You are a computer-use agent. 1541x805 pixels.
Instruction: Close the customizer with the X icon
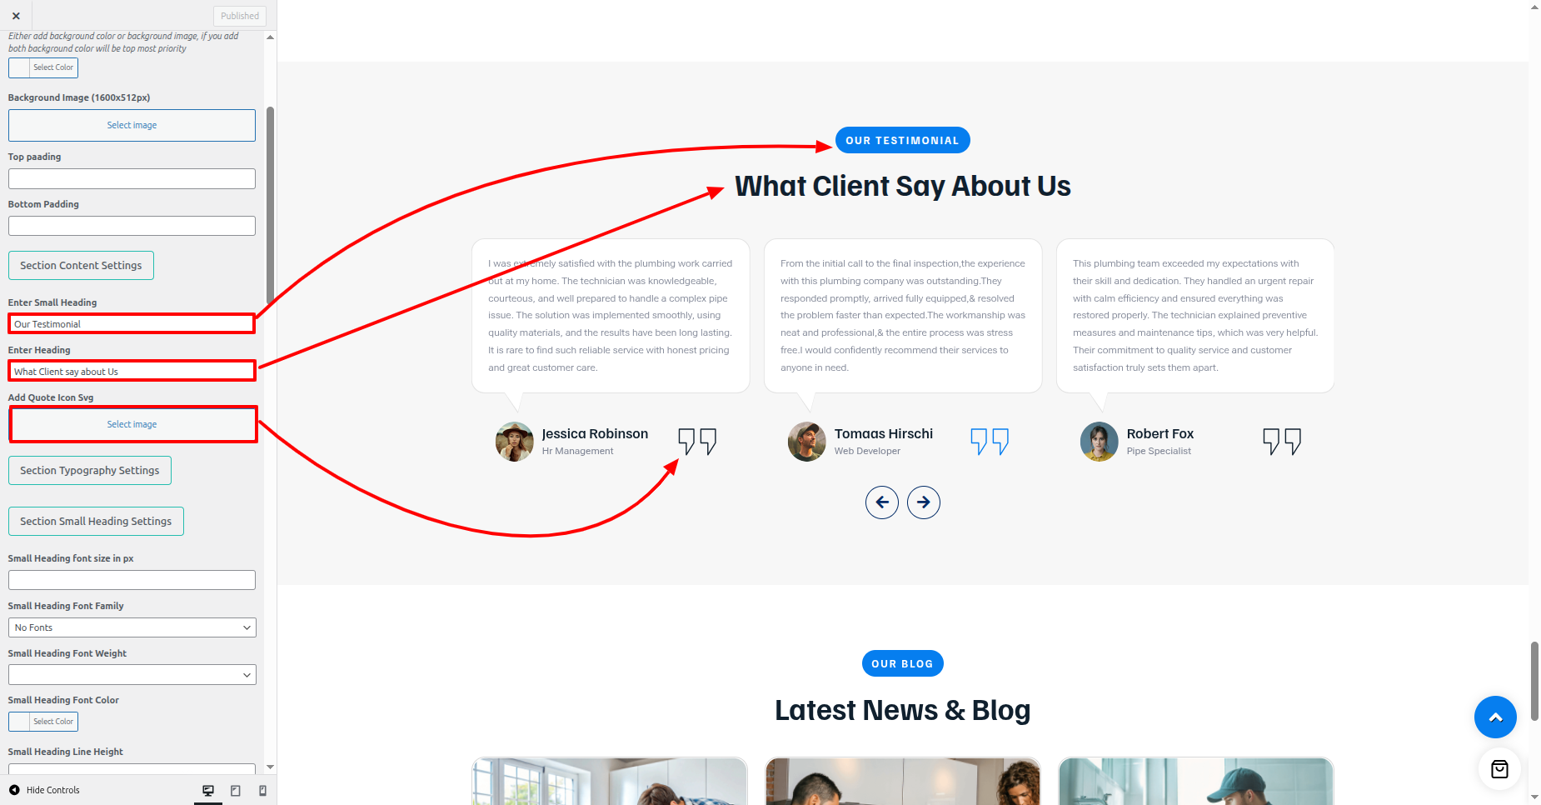pyautogui.click(x=16, y=16)
